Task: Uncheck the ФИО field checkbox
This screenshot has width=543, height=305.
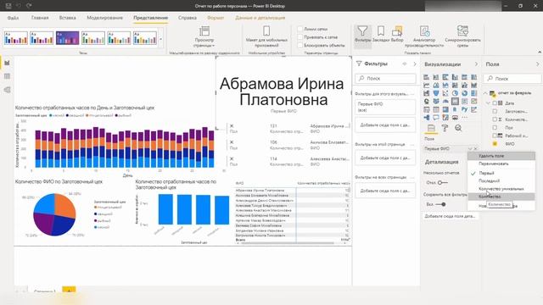Action: pyautogui.click(x=495, y=144)
